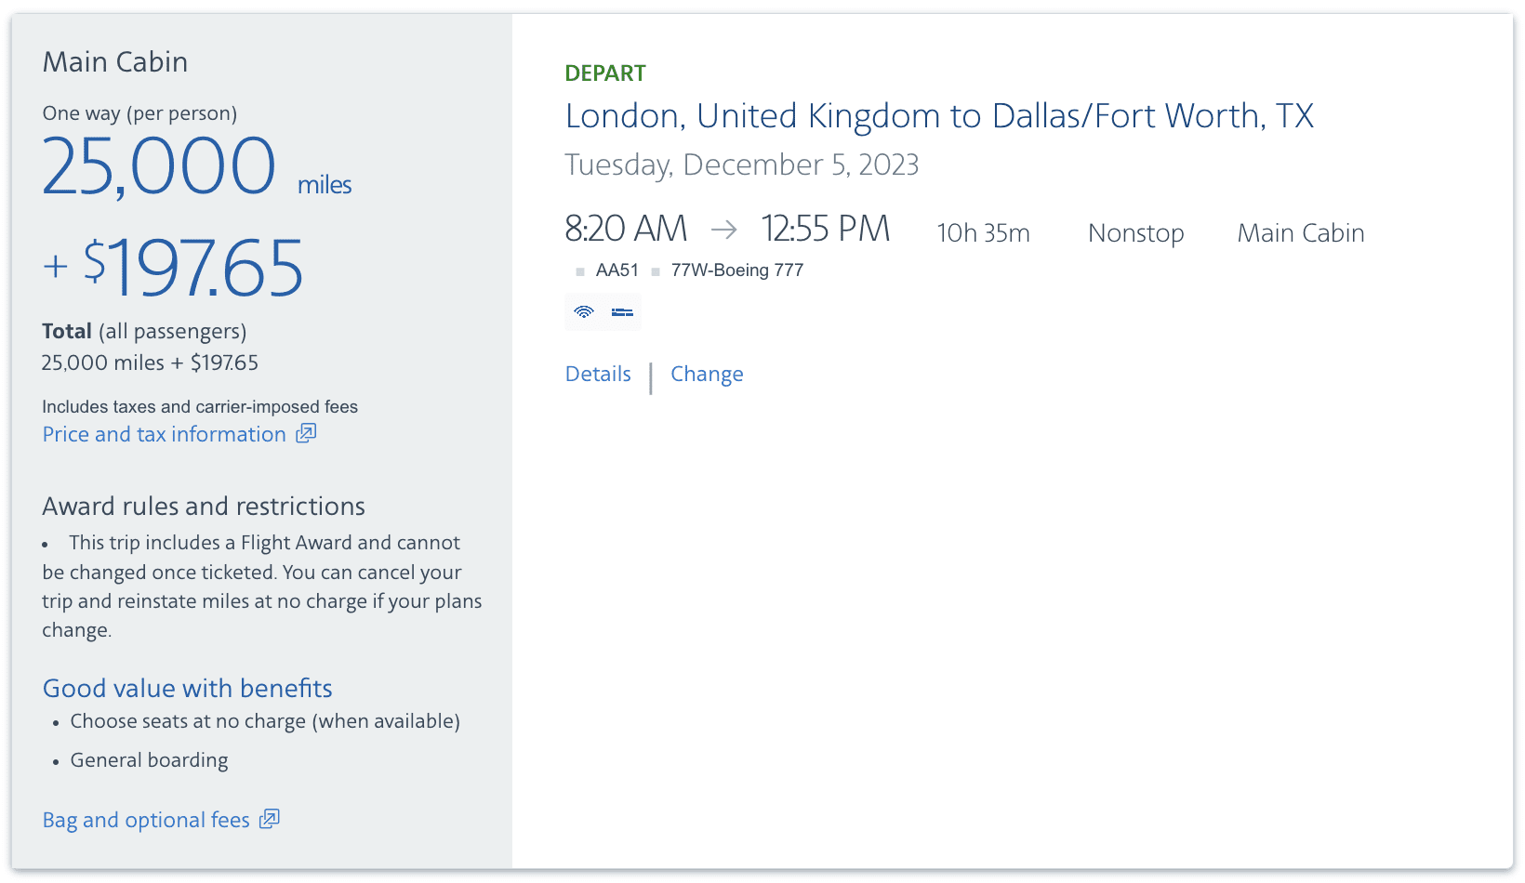Open the external link icon beside Price and tax information

click(306, 433)
